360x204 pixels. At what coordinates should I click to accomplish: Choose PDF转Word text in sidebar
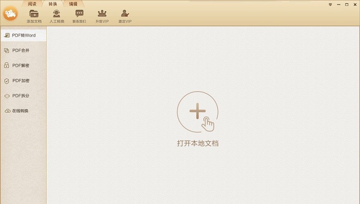24,35
